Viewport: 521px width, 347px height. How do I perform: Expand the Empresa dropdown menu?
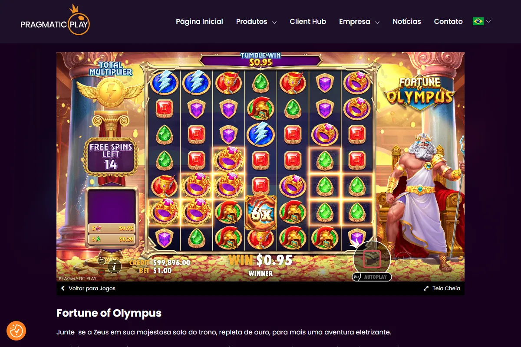point(359,21)
